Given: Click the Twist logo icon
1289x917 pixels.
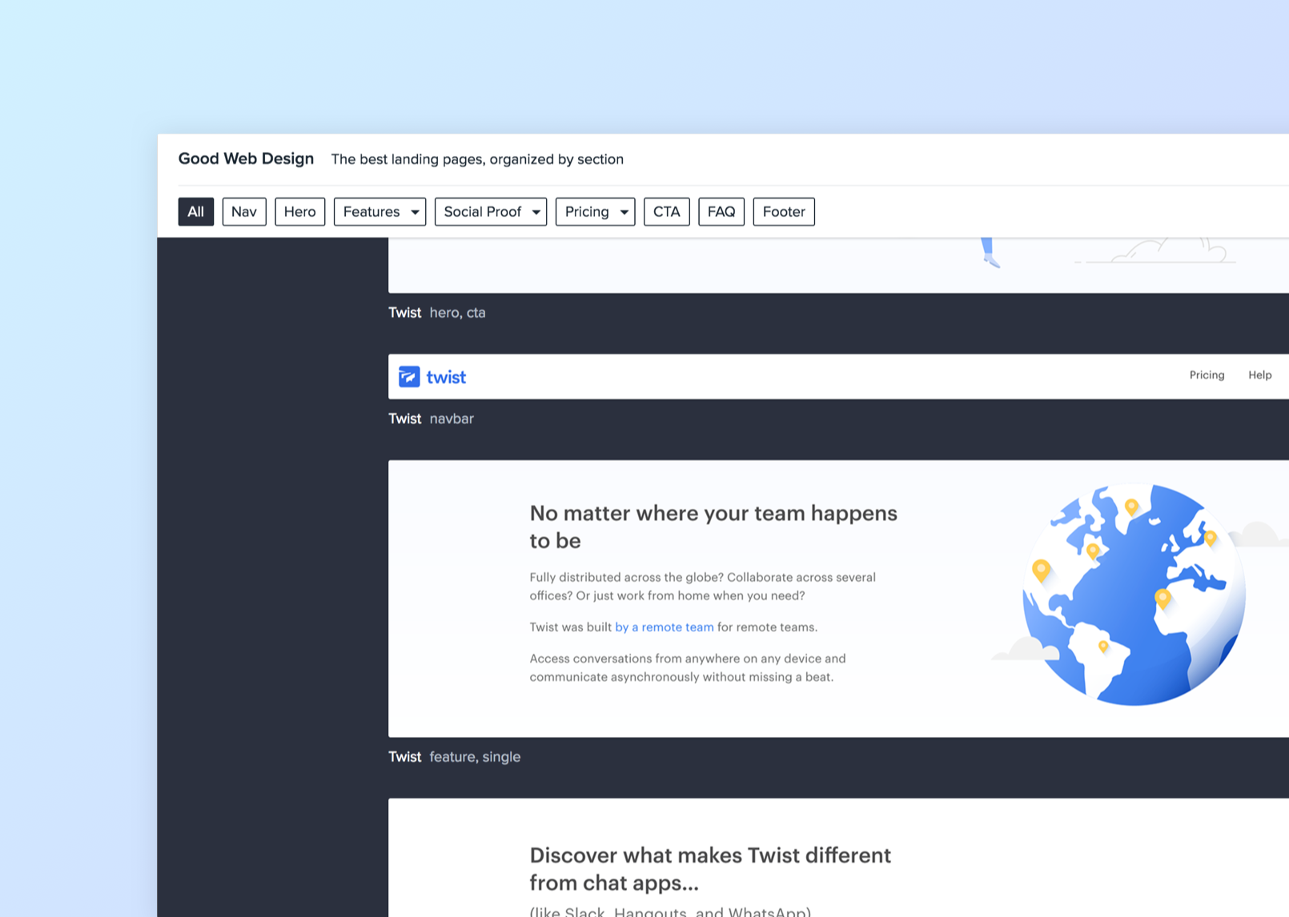Looking at the screenshot, I should pyautogui.click(x=409, y=376).
